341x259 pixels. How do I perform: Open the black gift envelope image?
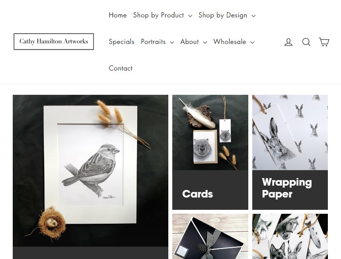click(x=210, y=236)
